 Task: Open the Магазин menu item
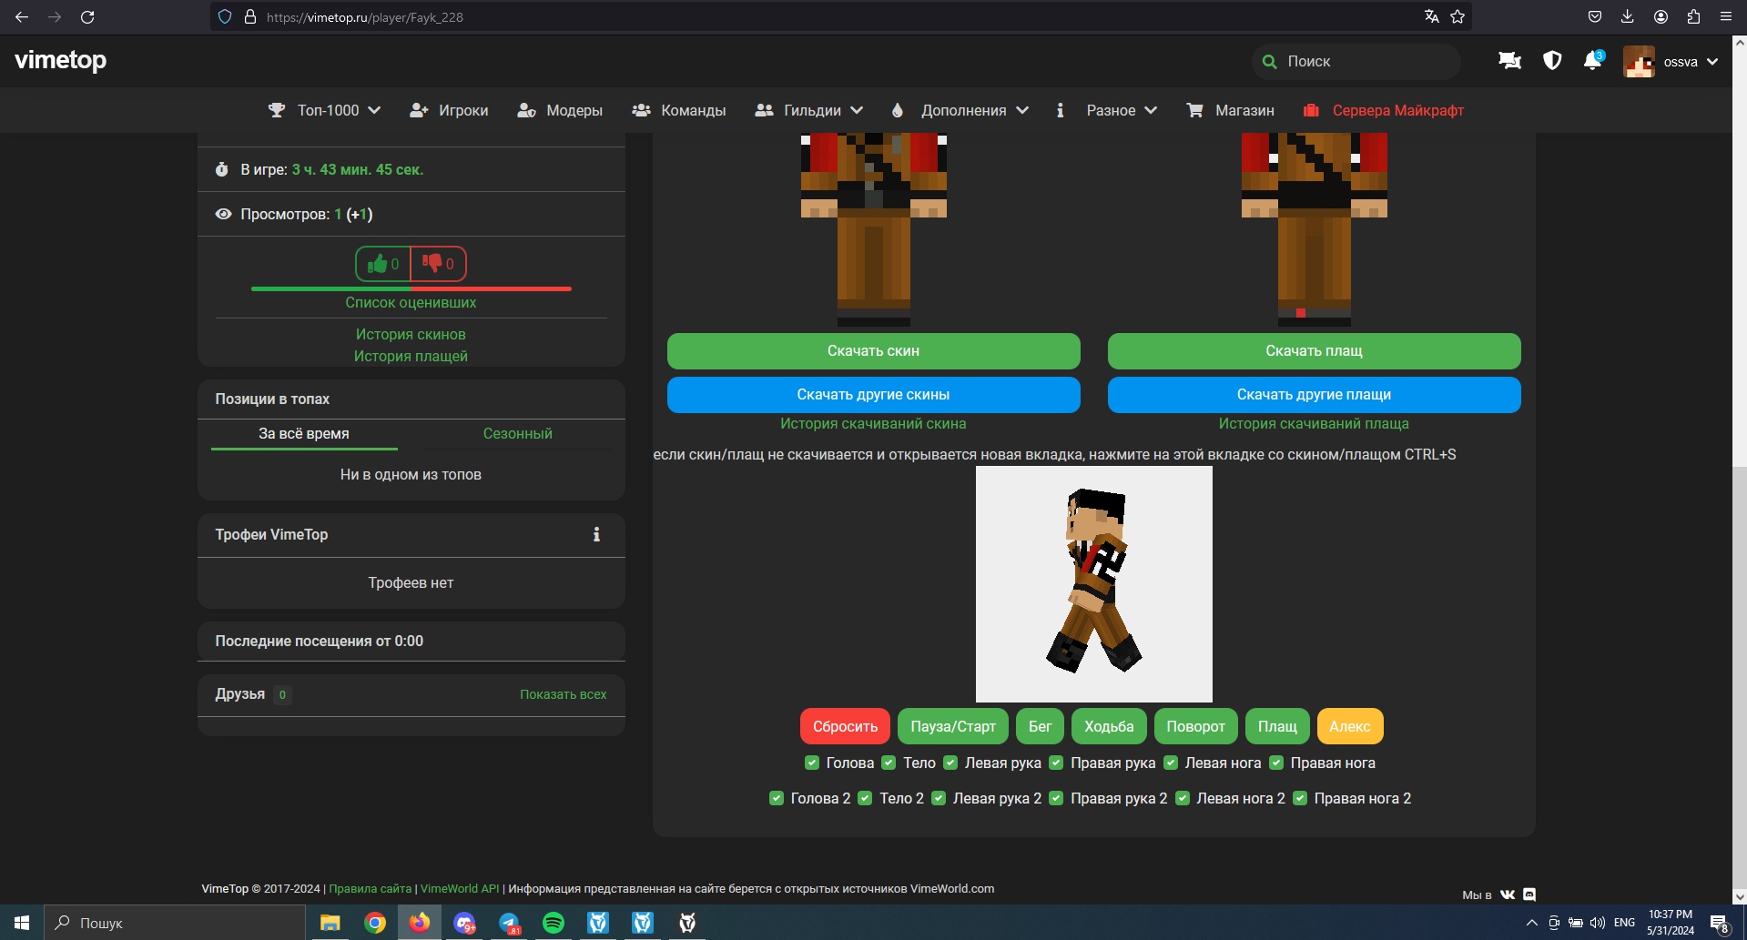coord(1231,110)
